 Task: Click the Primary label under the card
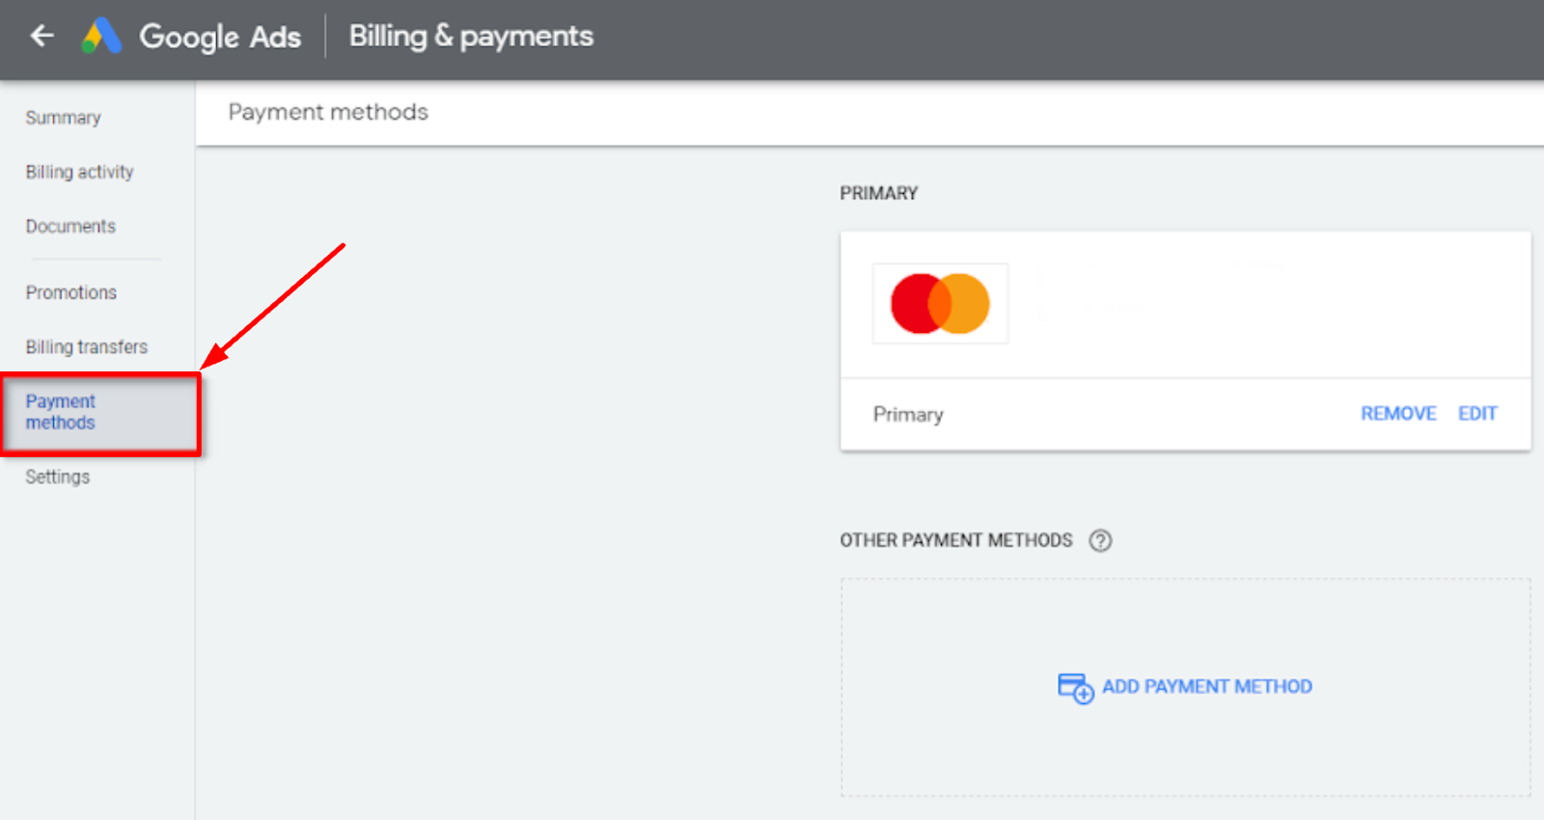pos(908,414)
